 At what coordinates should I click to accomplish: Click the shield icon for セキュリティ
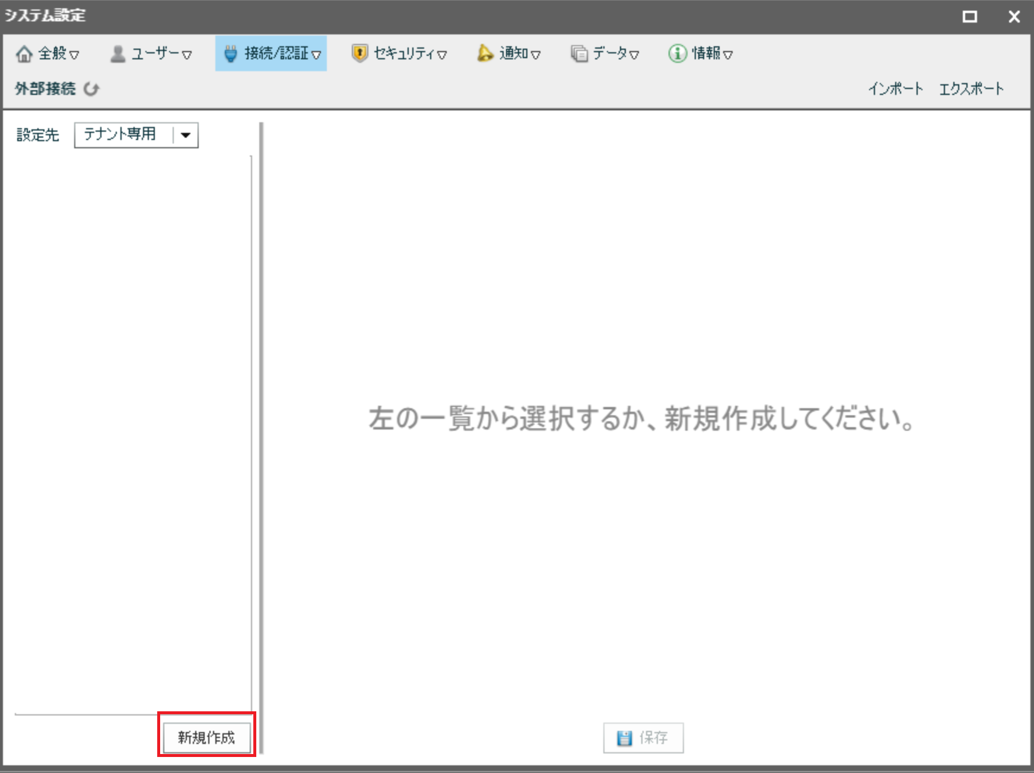361,53
